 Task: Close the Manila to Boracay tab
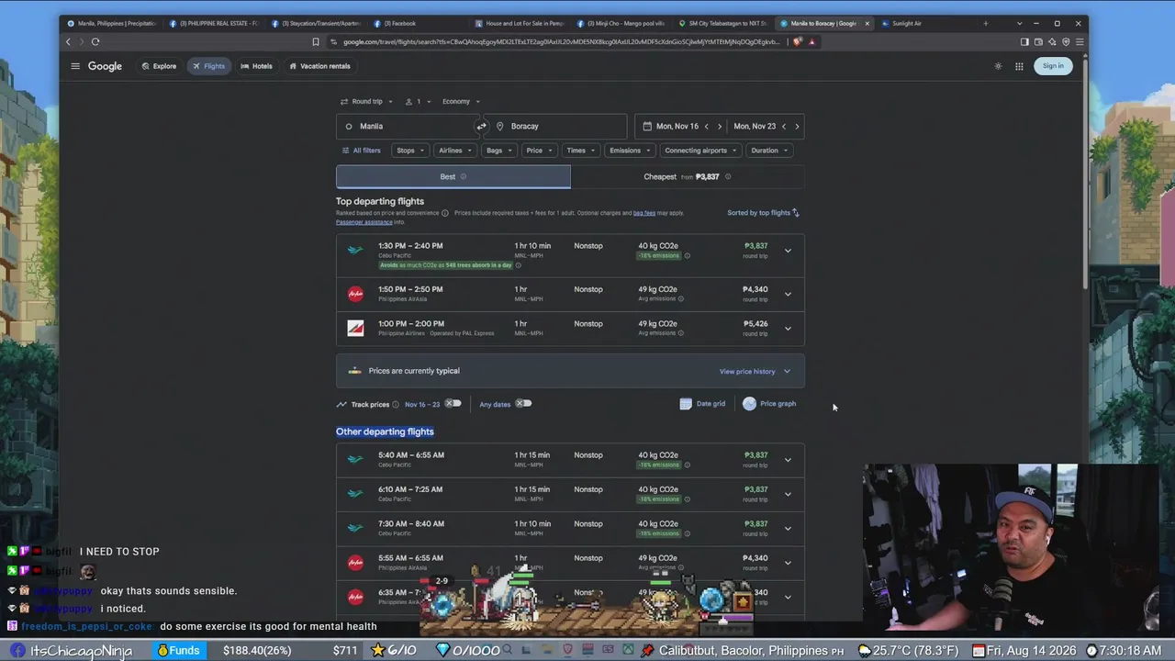point(867,23)
